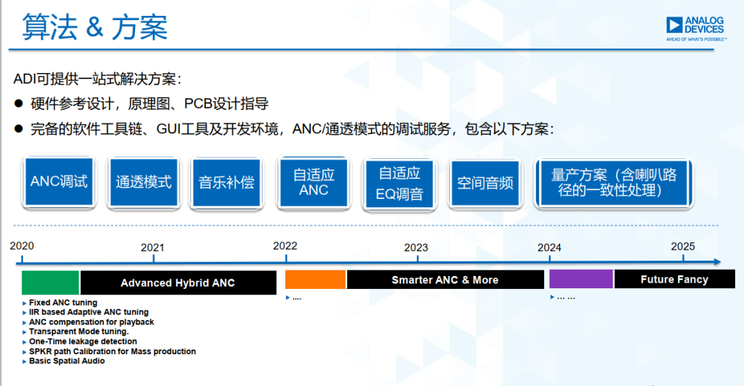Image resolution: width=744 pixels, height=386 pixels.
Task: Click the 2023 timeline label
Action: pyautogui.click(x=415, y=248)
